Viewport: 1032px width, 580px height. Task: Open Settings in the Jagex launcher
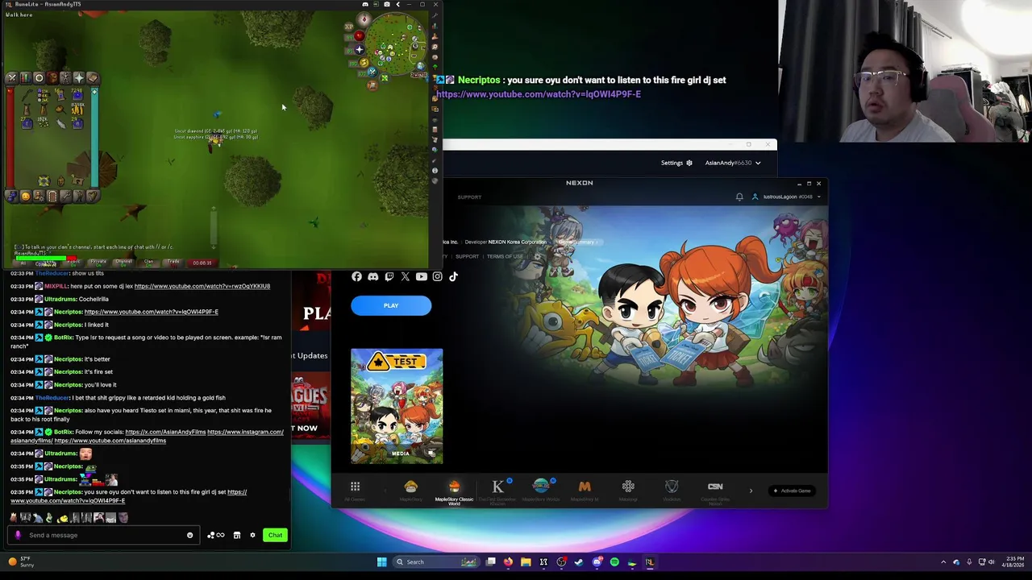(x=676, y=163)
